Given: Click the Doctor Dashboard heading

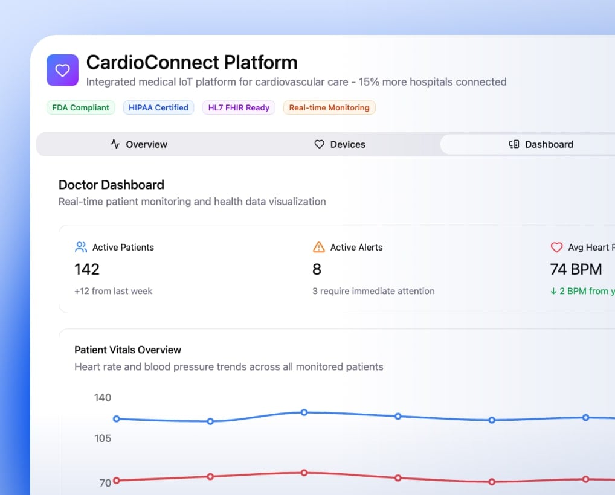Looking at the screenshot, I should pos(111,185).
